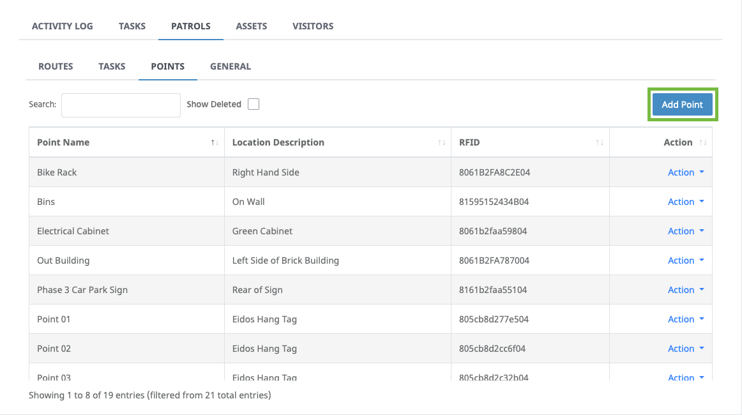Click the sort icon on Point Name column

pos(214,142)
